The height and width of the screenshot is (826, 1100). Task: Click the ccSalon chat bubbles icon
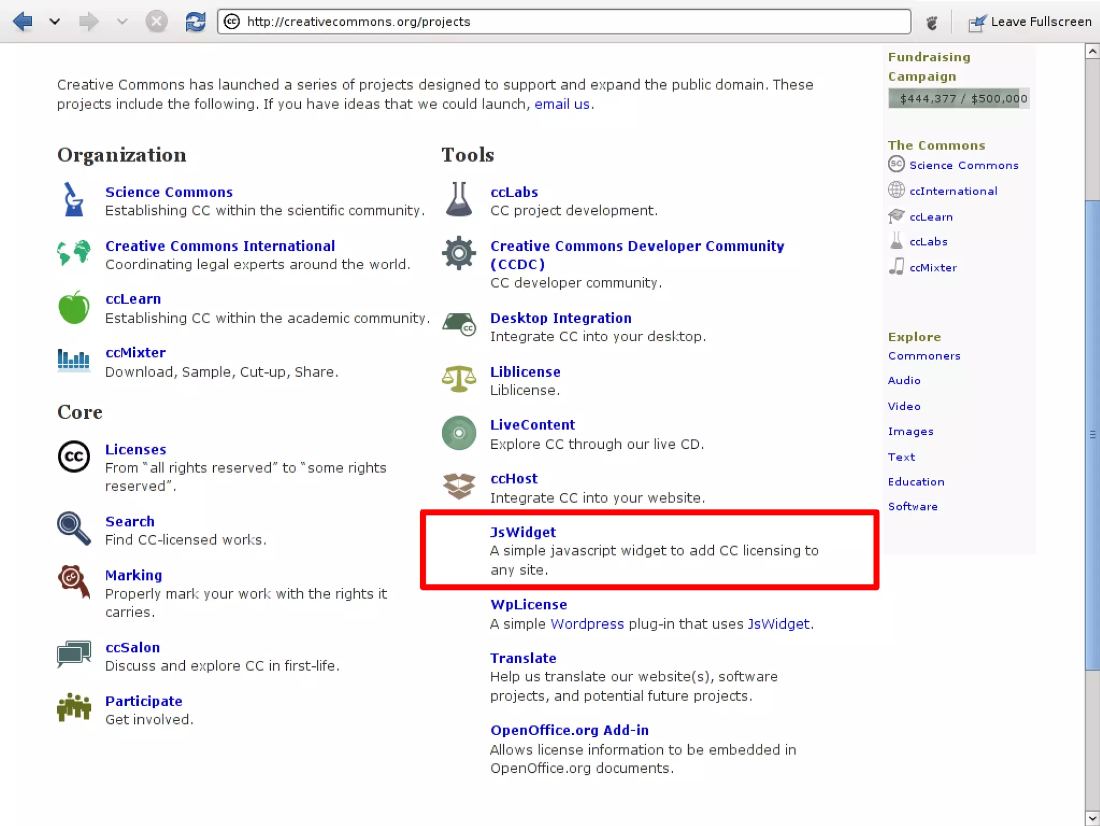[x=74, y=654]
